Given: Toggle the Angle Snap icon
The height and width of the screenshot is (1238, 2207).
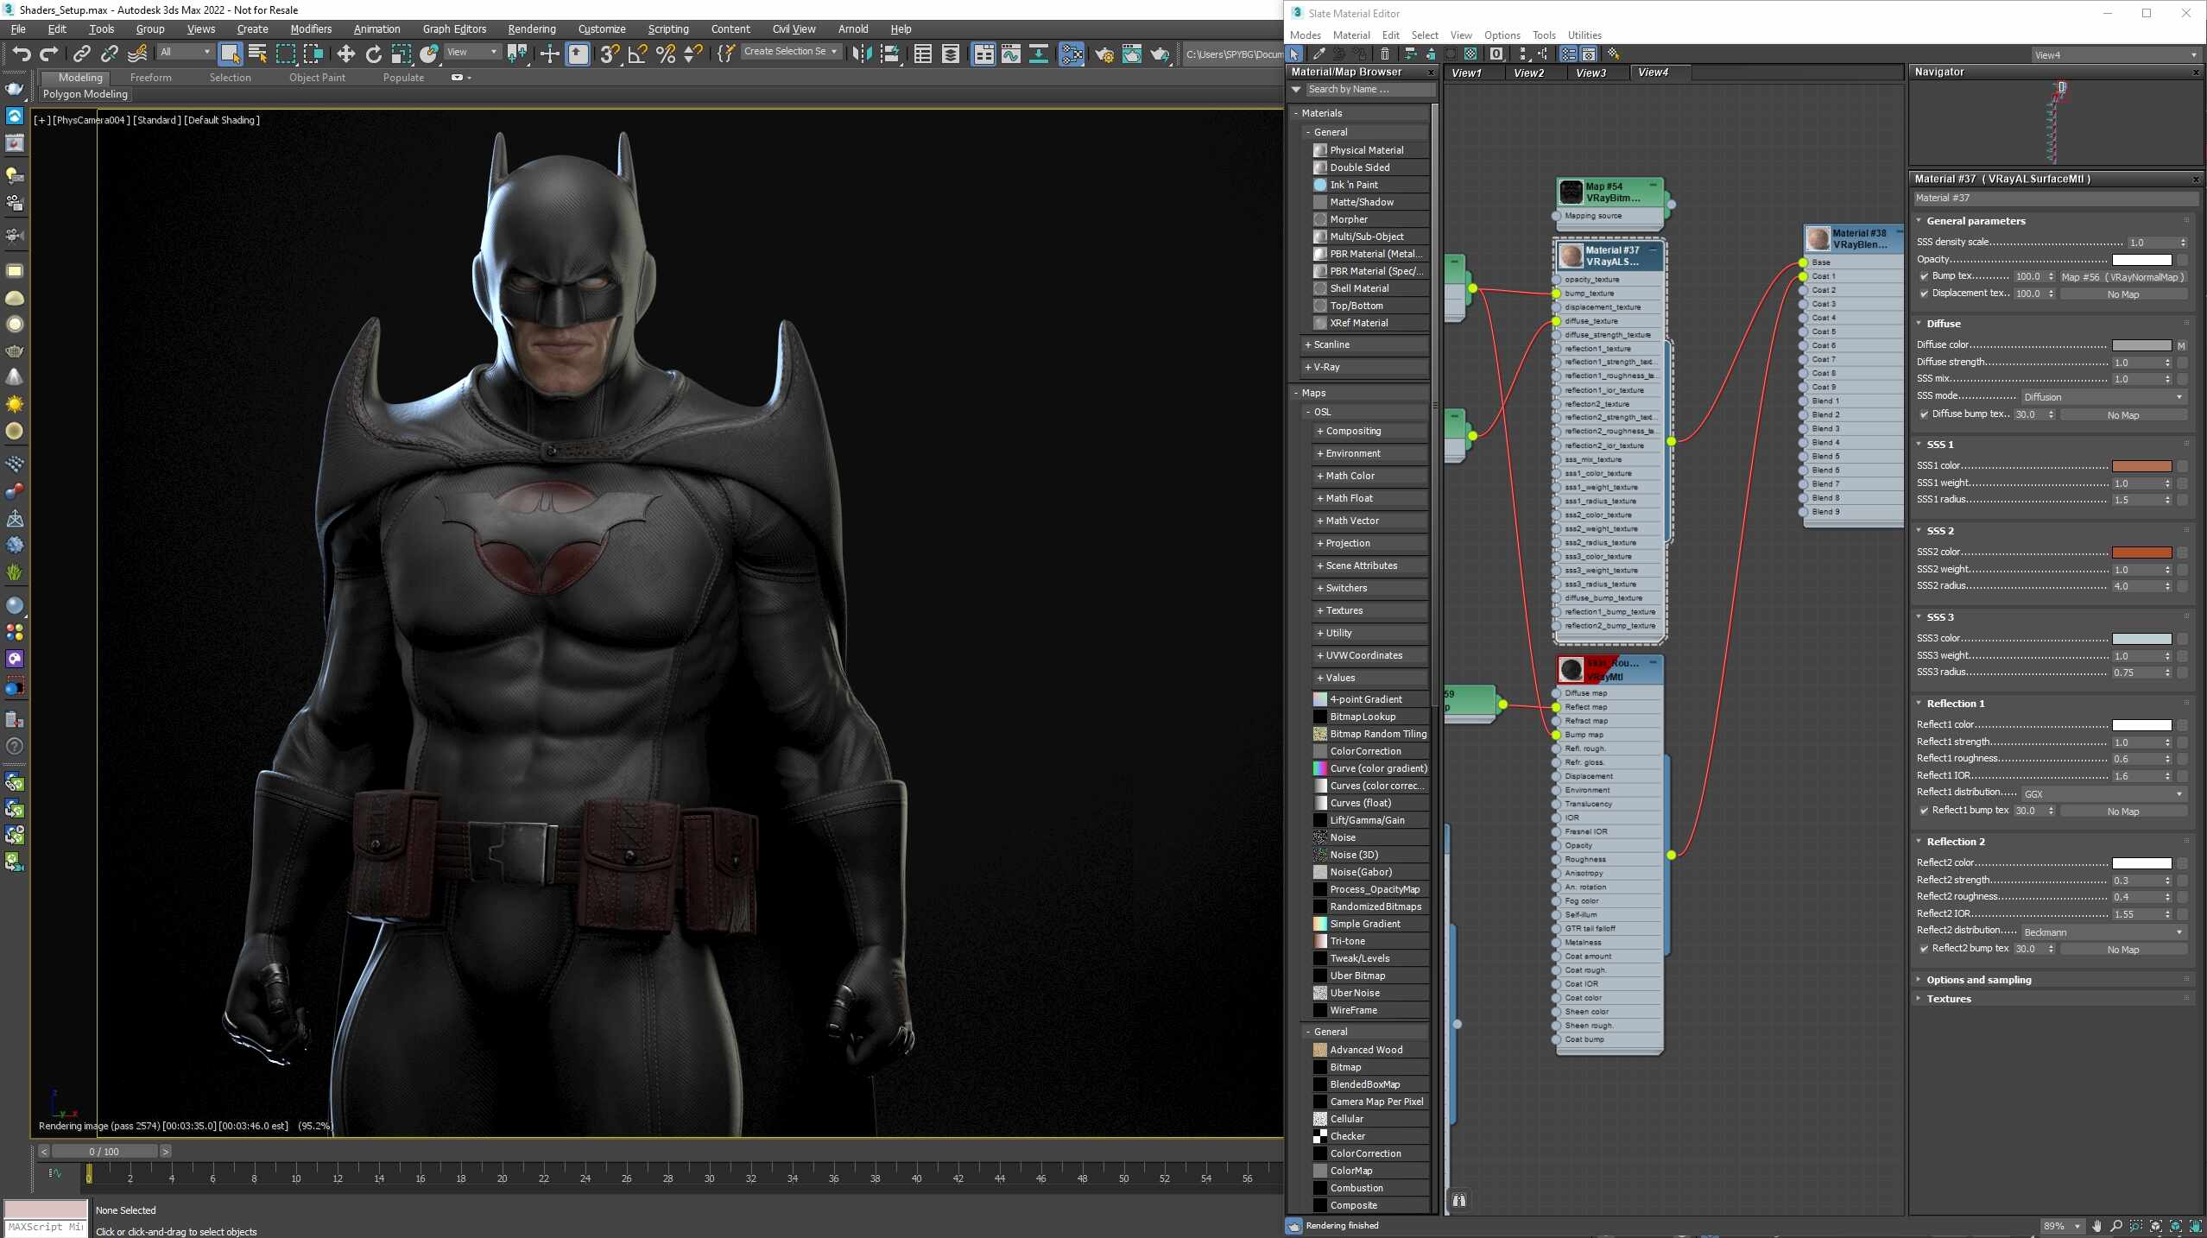Looking at the screenshot, I should tap(637, 54).
